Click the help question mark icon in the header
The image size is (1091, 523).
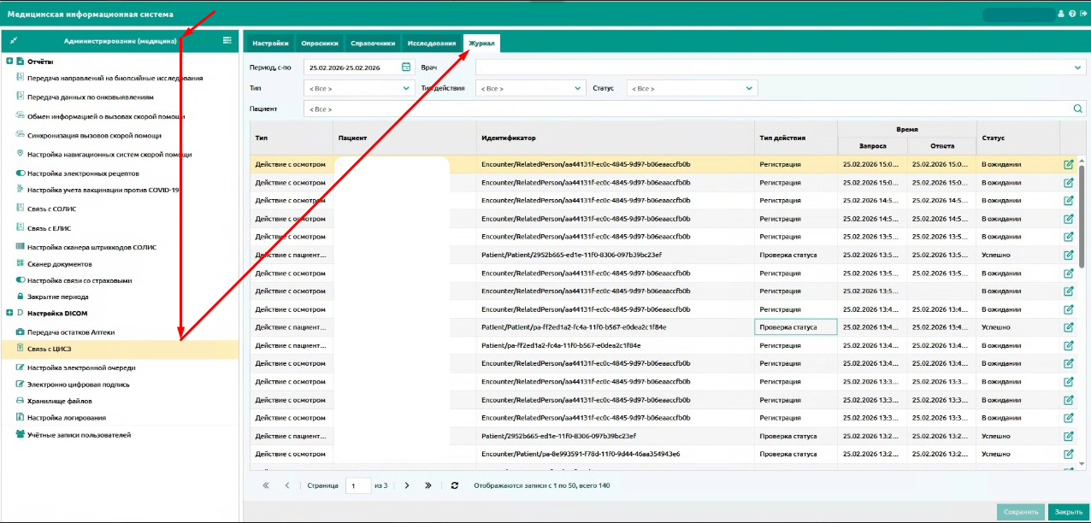click(1072, 14)
